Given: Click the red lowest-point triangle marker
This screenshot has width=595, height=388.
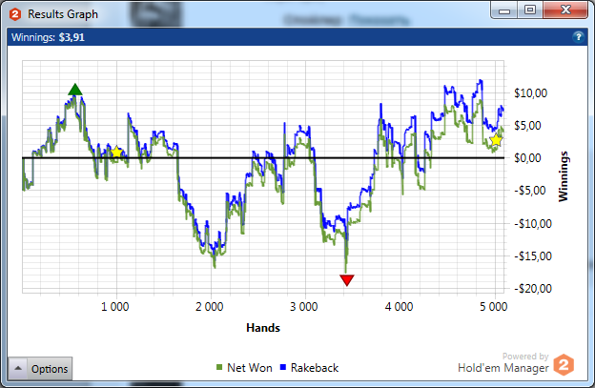Looking at the screenshot, I should click(x=347, y=280).
